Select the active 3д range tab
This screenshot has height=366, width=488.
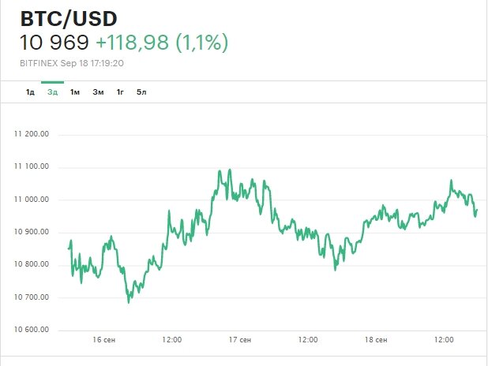[x=52, y=92]
